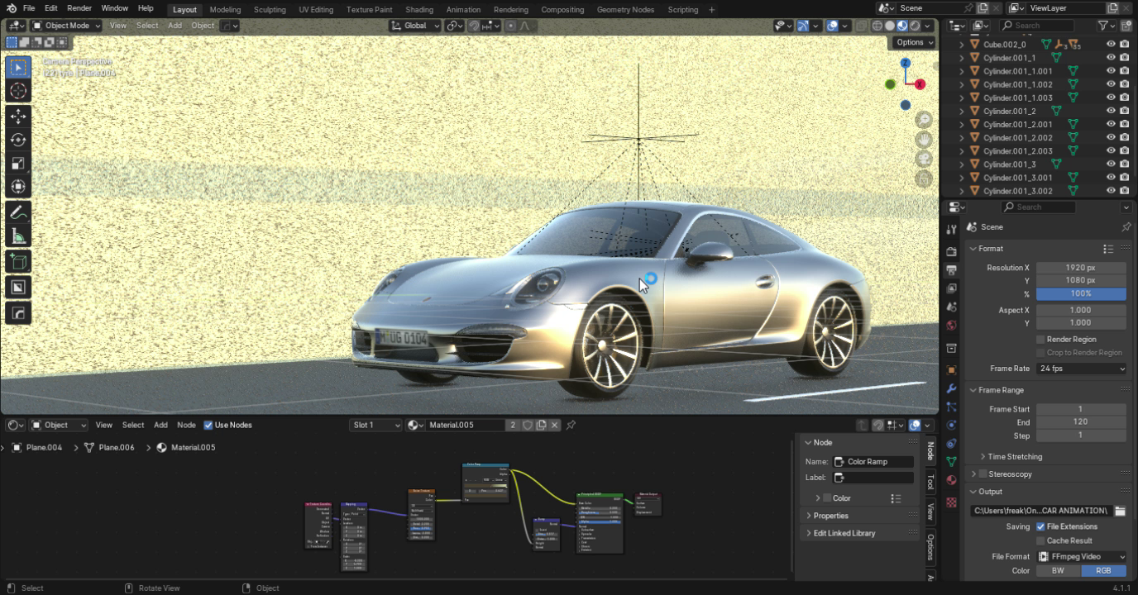Browse output folder icon
The height and width of the screenshot is (595, 1138).
1120,511
